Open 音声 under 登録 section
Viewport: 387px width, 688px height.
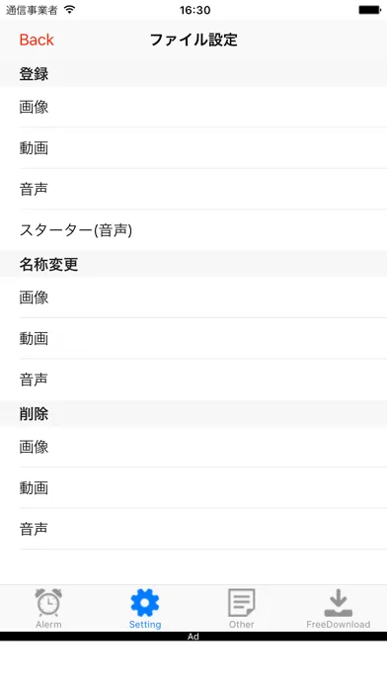pos(193,189)
